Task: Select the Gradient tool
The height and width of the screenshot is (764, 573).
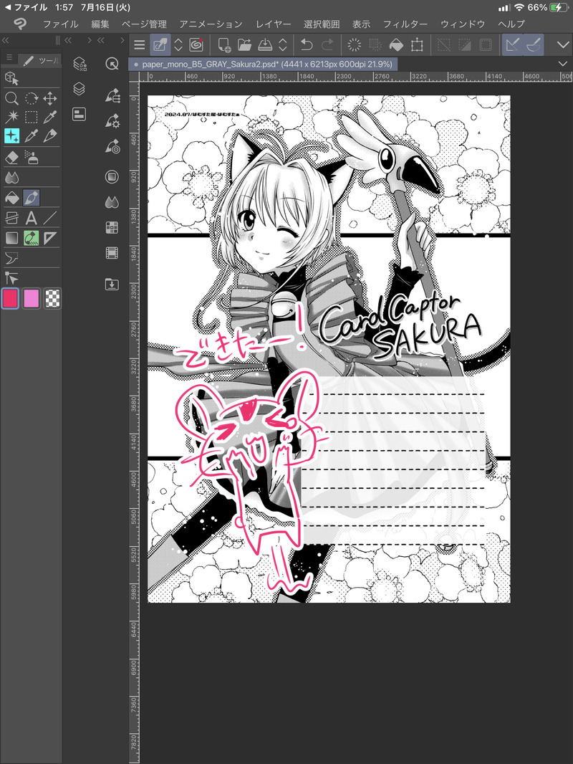Action: point(11,238)
